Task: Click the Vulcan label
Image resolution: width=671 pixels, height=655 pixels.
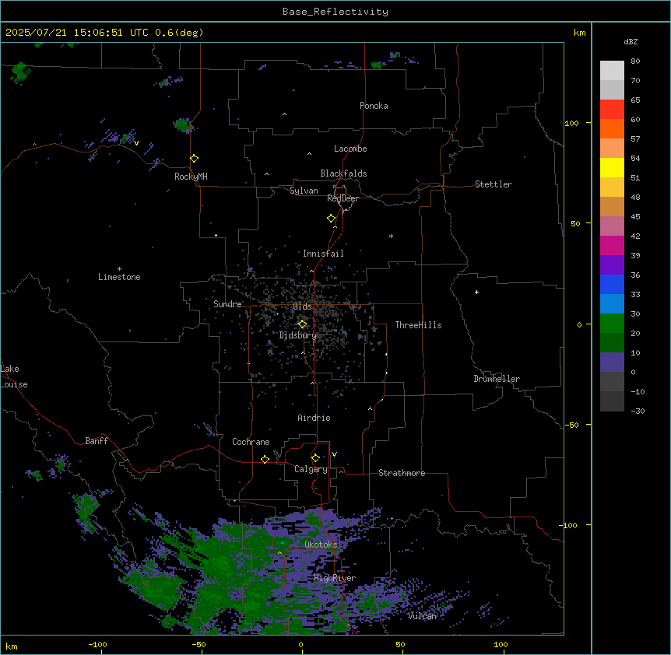Action: [x=422, y=616]
